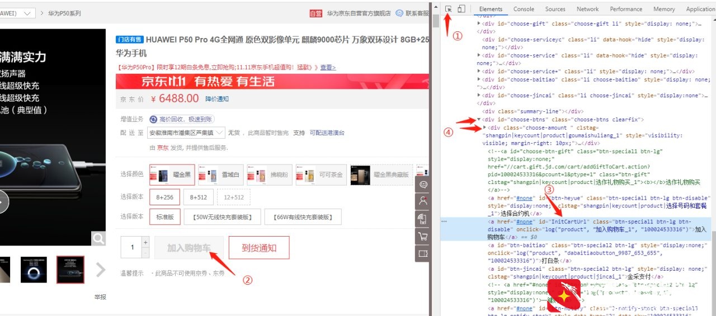
Task: Open the user account sidebar icon
Action: [423, 200]
